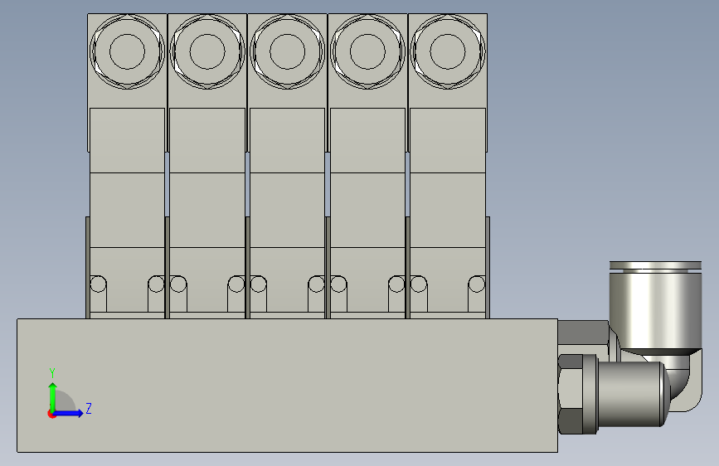Click the red origin dot of the triad
719x466 pixels.
tap(51, 414)
